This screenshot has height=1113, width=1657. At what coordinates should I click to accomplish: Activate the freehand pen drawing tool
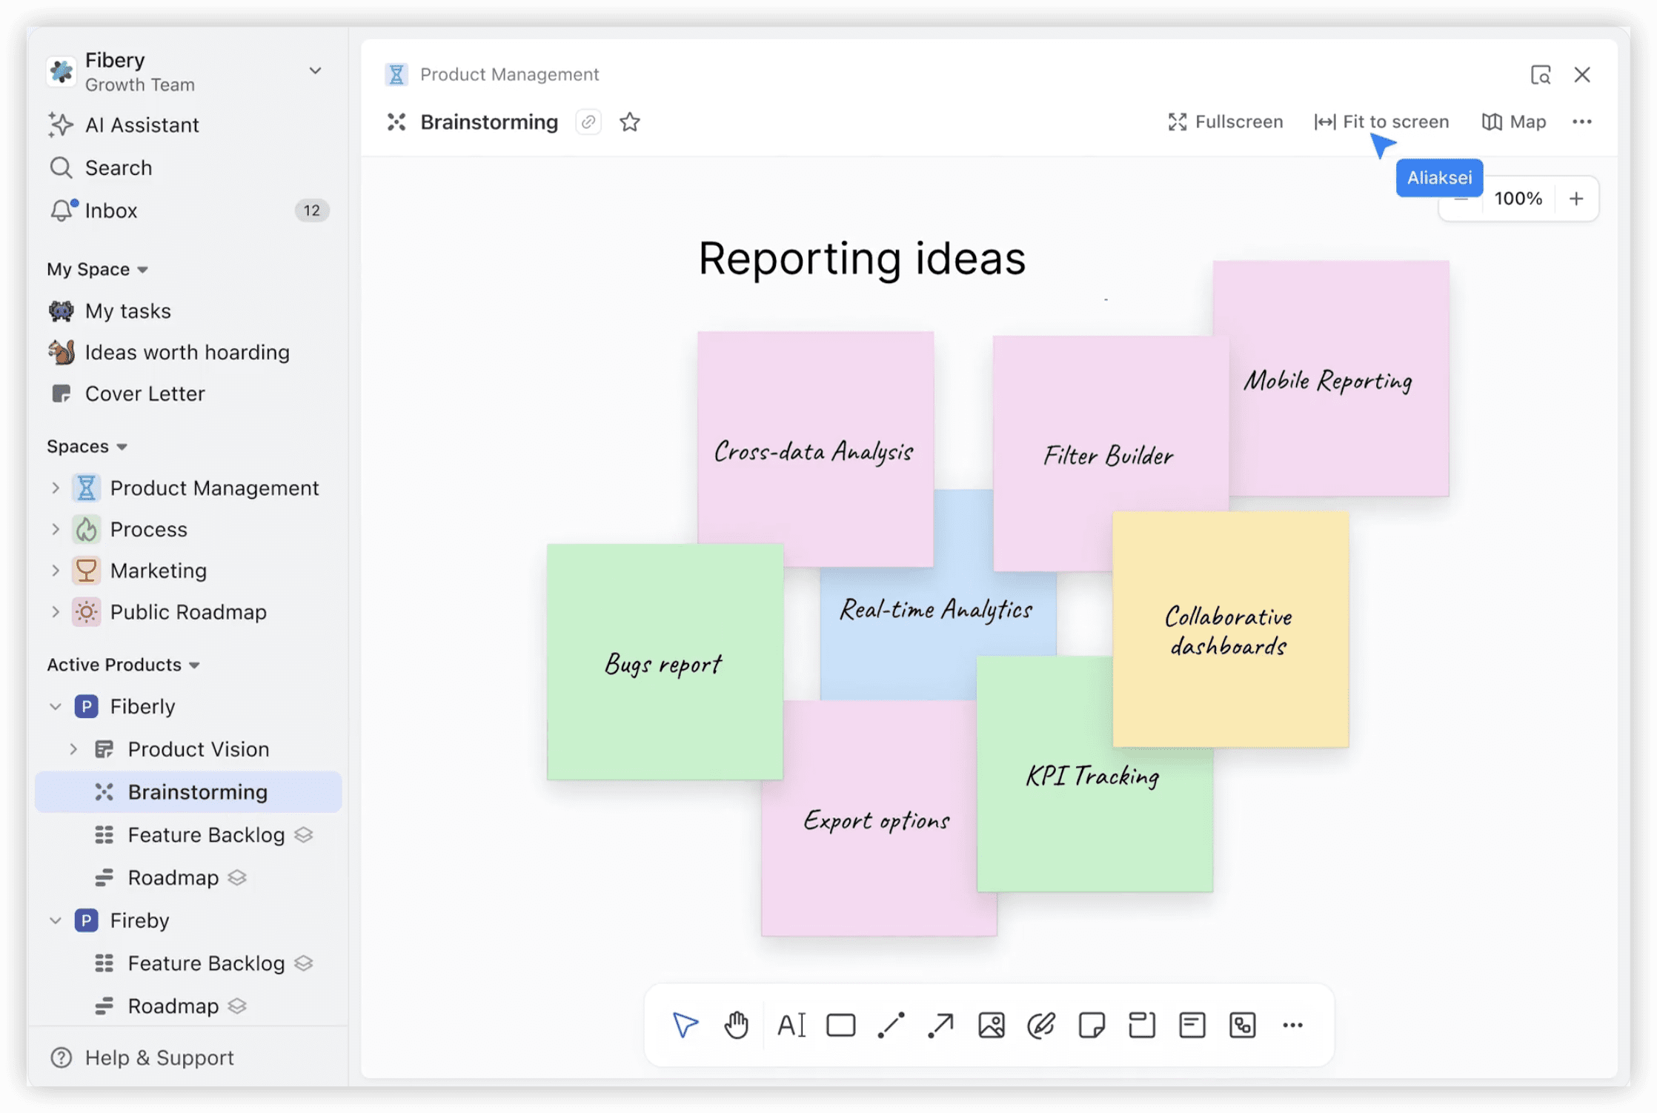pyautogui.click(x=1041, y=1026)
